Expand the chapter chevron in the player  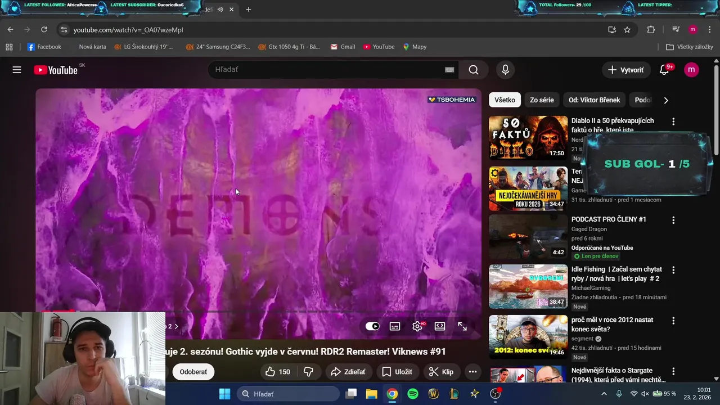tap(176, 326)
